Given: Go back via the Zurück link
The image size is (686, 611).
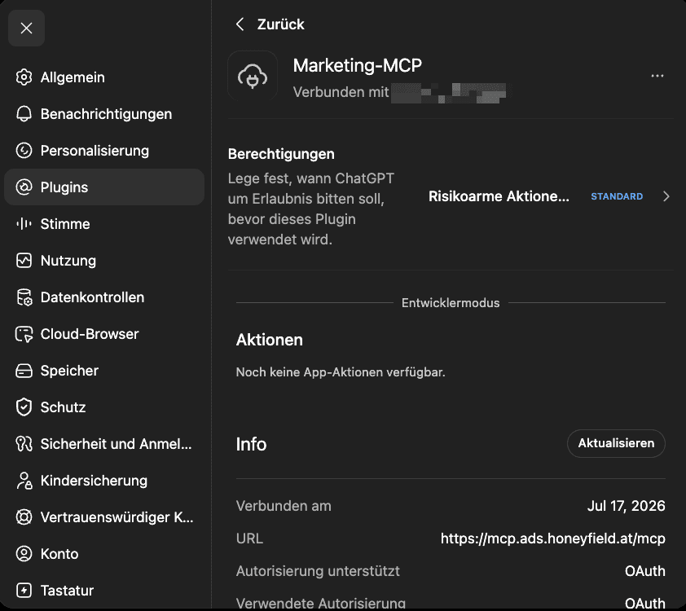Looking at the screenshot, I should (x=280, y=24).
